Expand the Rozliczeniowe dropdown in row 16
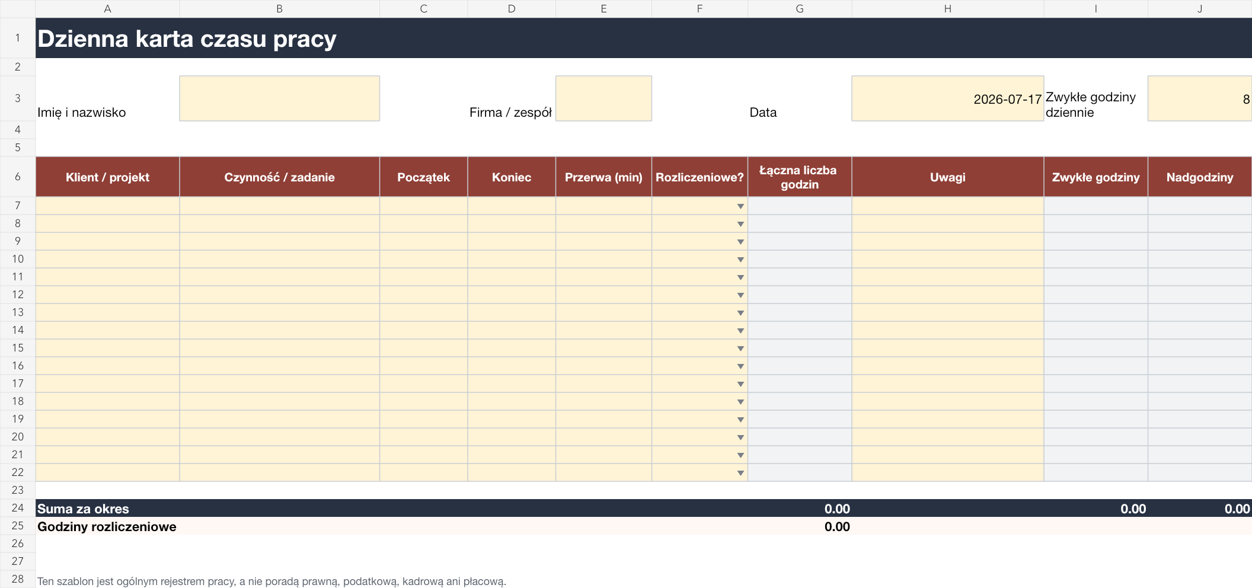Image resolution: width=1252 pixels, height=588 pixels. 740,366
